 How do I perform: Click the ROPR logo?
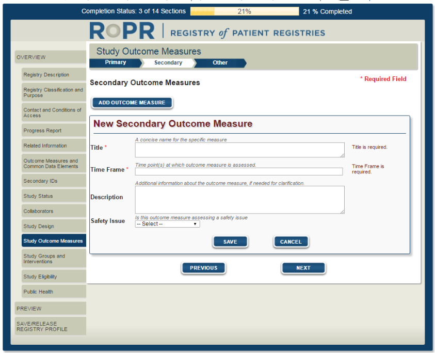(x=122, y=31)
